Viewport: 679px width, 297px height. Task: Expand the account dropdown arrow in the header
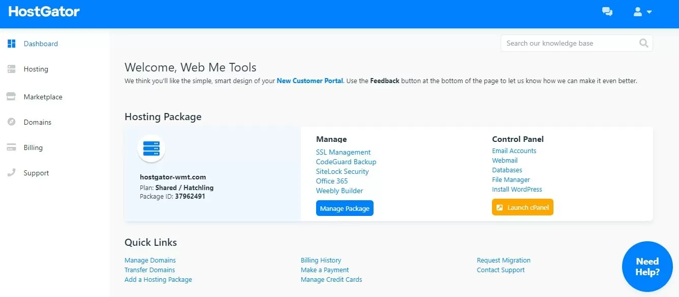pyautogui.click(x=649, y=11)
